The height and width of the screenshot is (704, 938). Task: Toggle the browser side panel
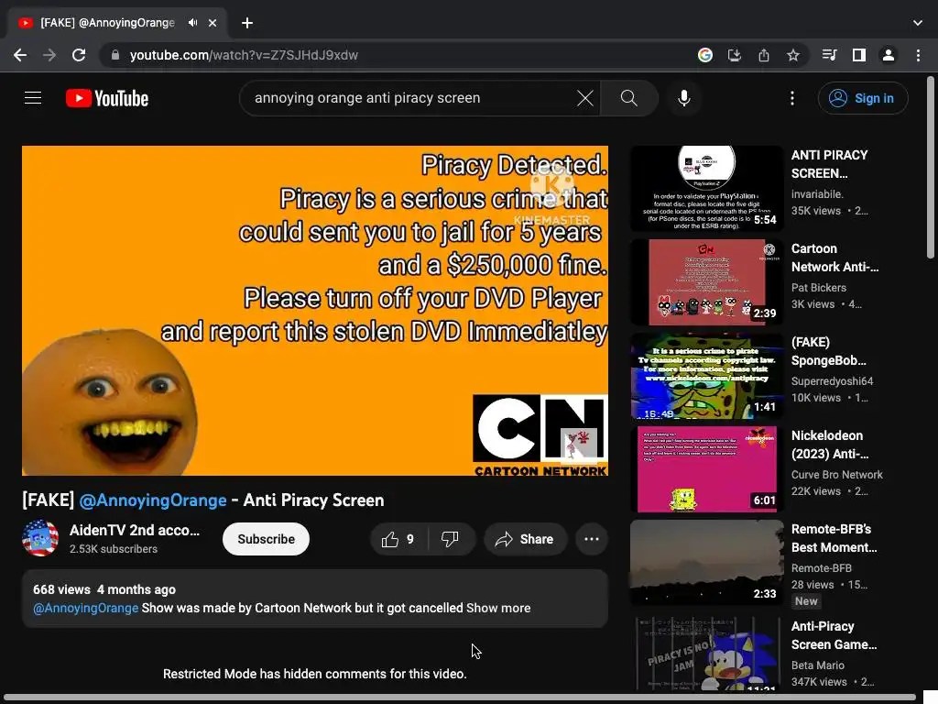tap(859, 55)
